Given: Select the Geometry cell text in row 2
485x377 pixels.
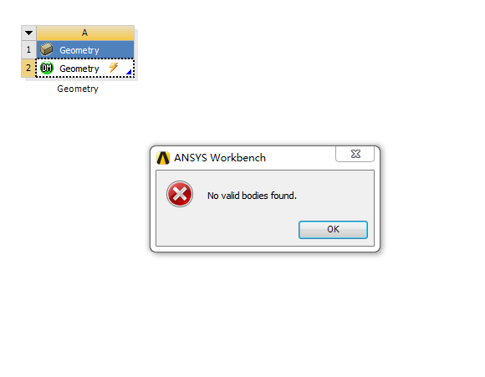Looking at the screenshot, I should (x=79, y=69).
